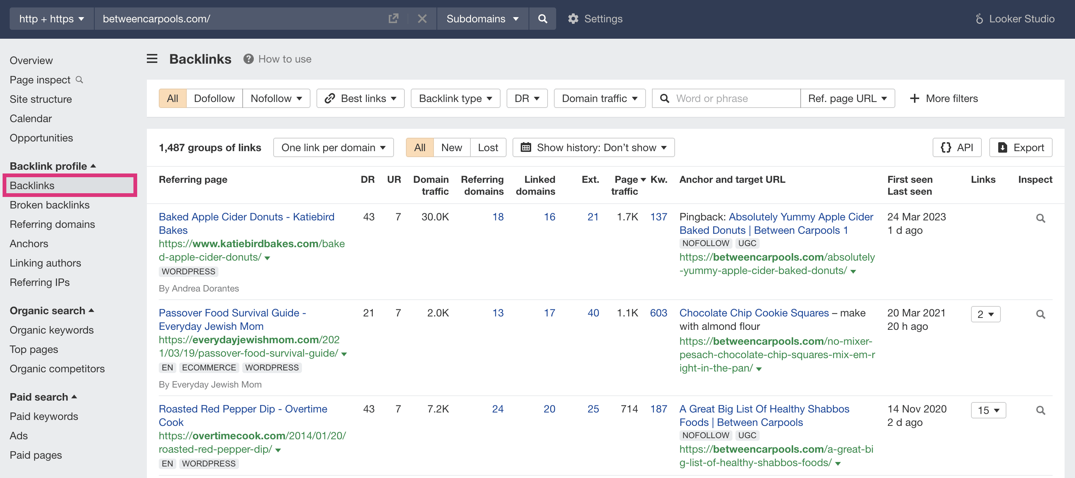Click the Page inspect search icon
The width and height of the screenshot is (1075, 478).
click(79, 80)
